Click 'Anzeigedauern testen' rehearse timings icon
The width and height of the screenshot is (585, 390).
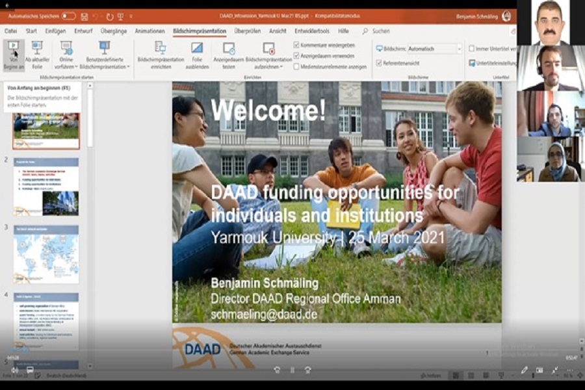pyautogui.click(x=229, y=48)
